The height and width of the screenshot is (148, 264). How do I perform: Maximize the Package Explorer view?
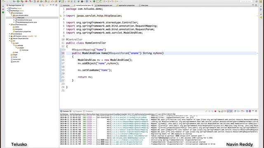coord(57,5)
